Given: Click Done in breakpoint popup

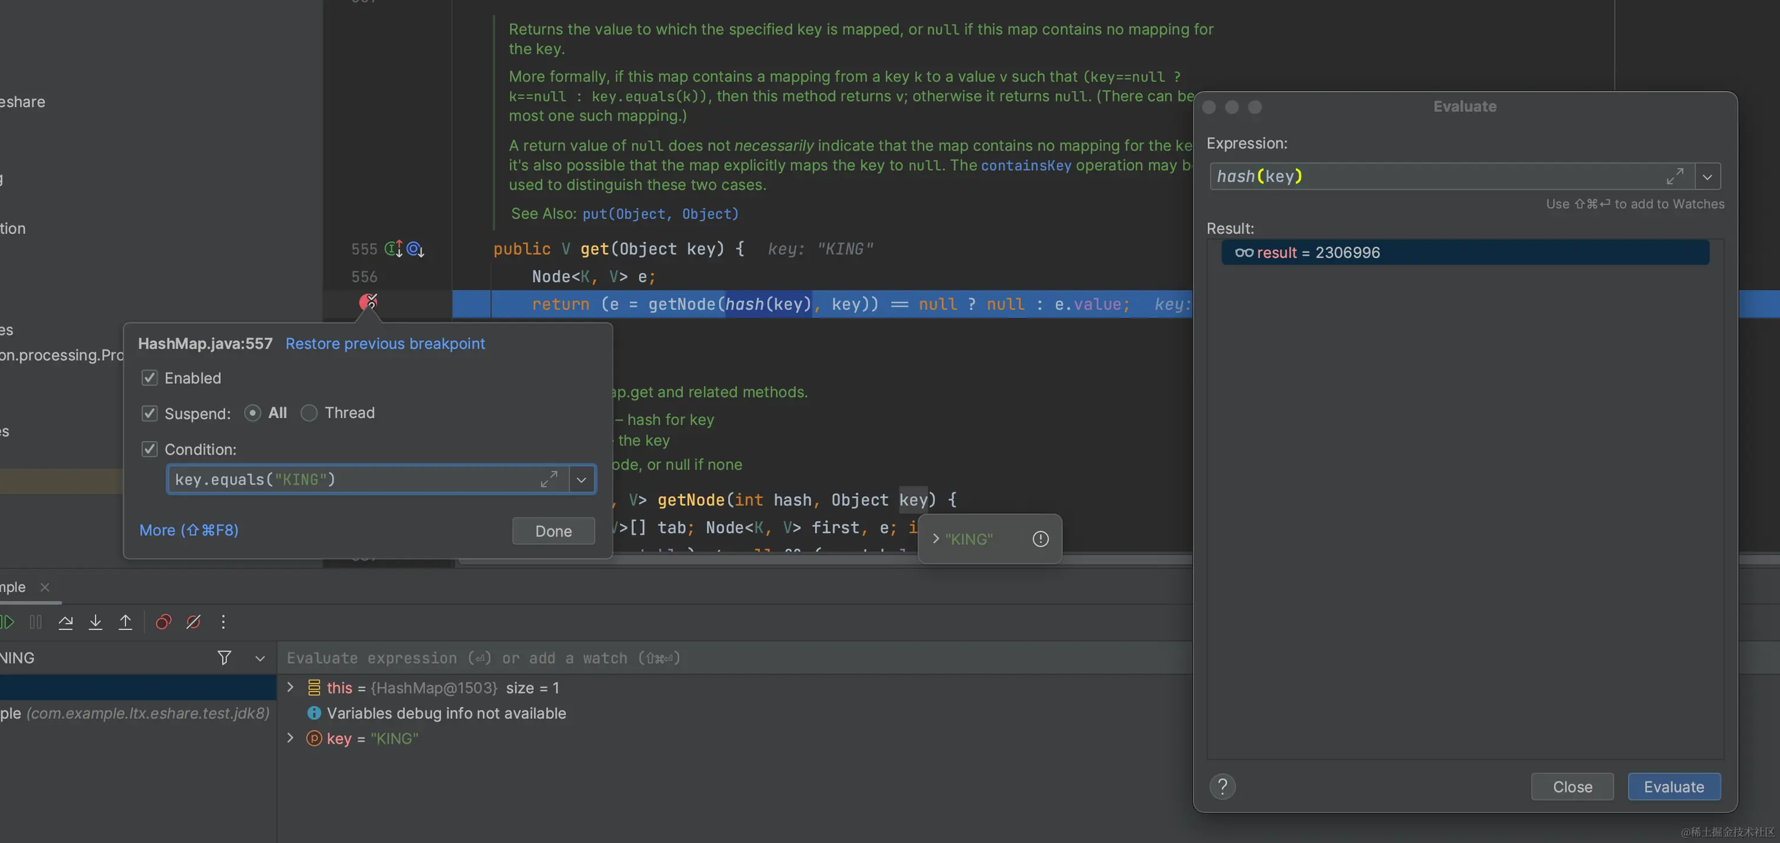Looking at the screenshot, I should coord(553,530).
